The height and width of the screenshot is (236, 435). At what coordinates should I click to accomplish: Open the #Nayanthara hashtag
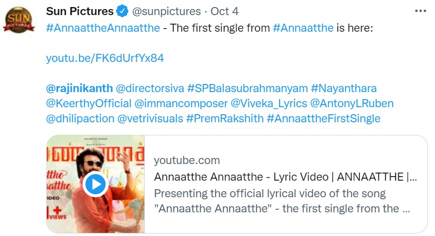click(x=344, y=89)
